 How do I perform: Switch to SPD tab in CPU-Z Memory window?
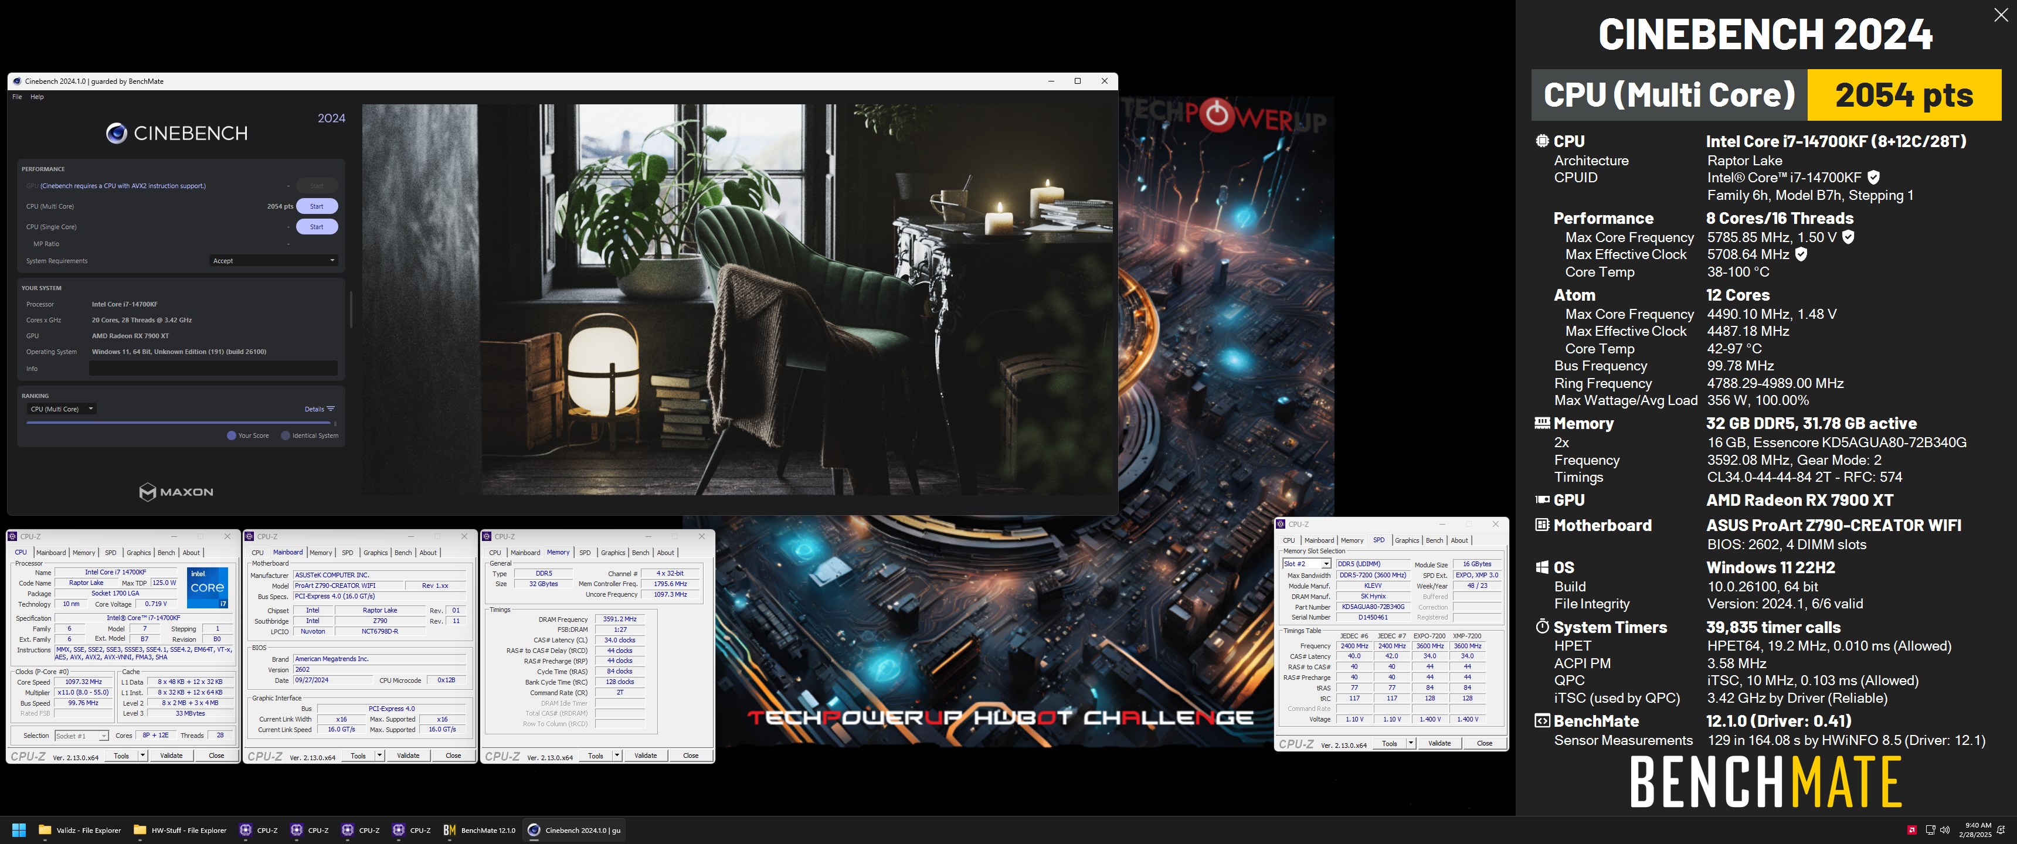(585, 553)
